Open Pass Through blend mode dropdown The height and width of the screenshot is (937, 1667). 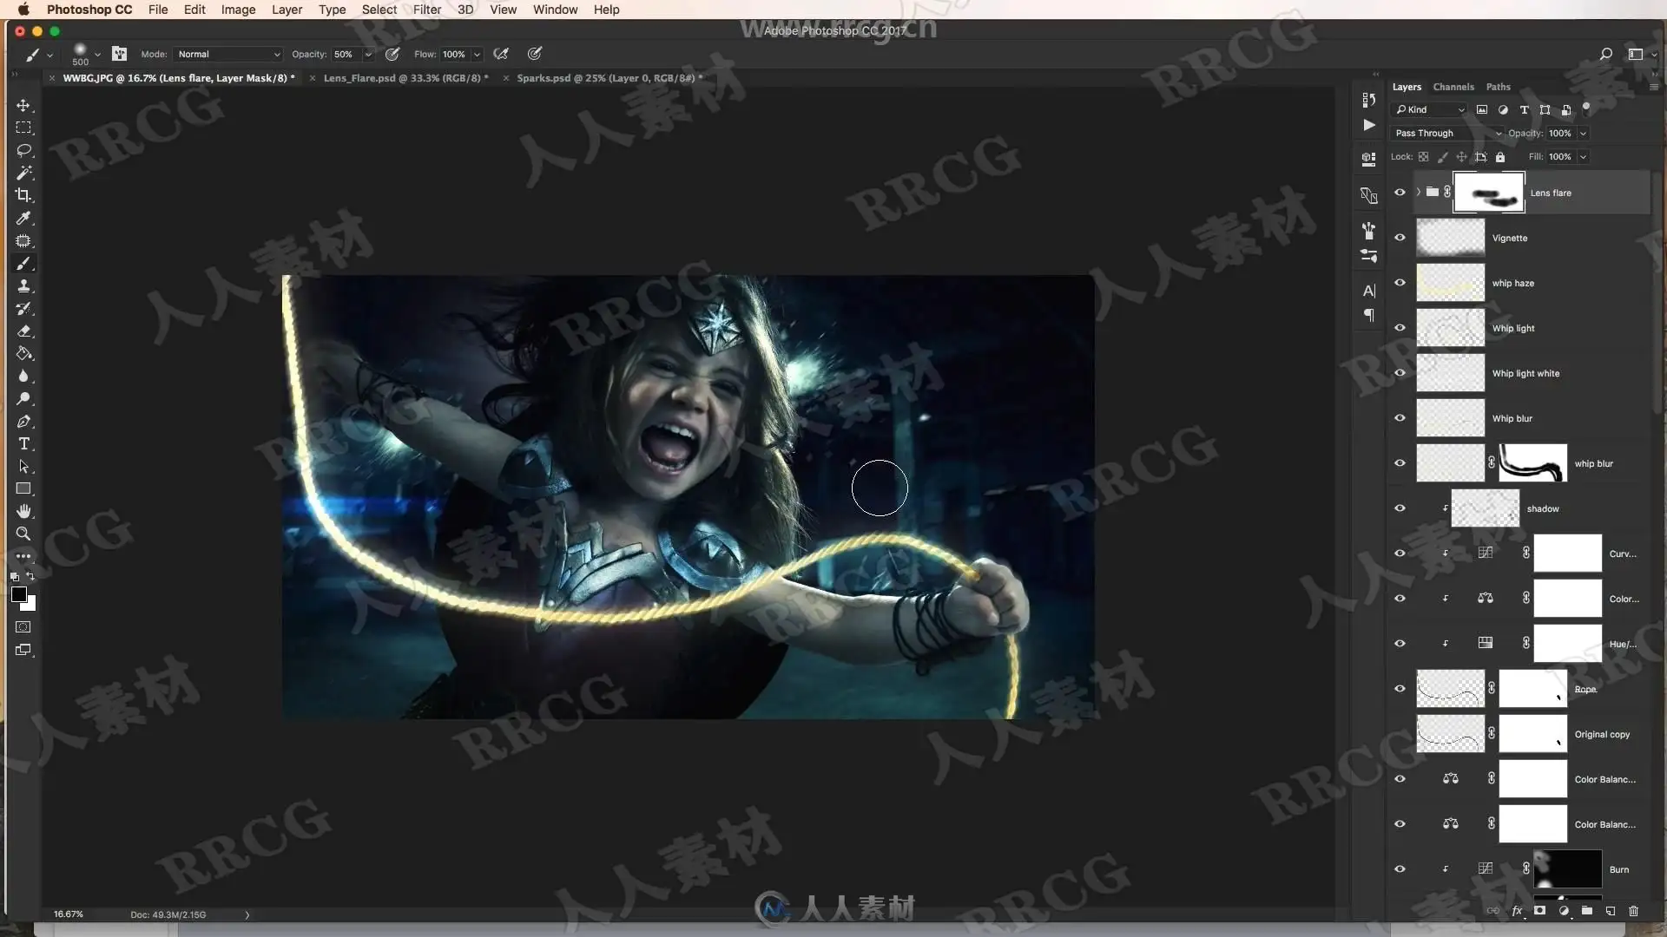point(1446,133)
